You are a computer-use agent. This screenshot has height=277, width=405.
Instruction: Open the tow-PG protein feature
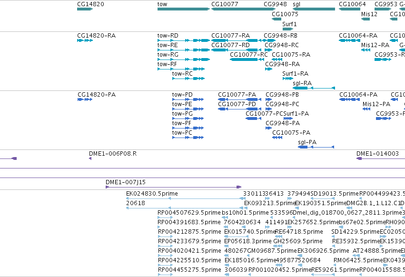coord(188,119)
